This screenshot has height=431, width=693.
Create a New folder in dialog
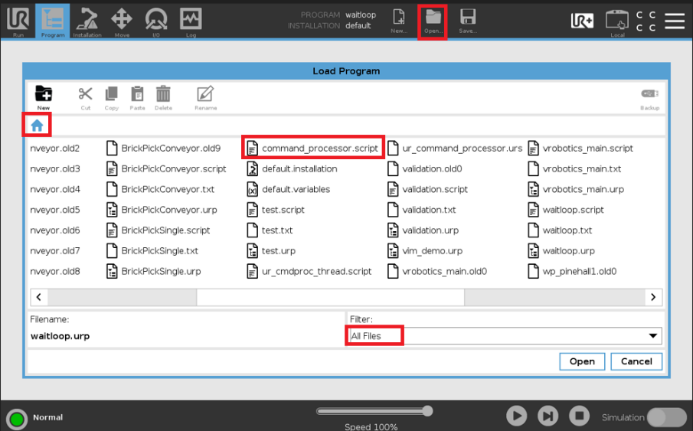tap(44, 98)
